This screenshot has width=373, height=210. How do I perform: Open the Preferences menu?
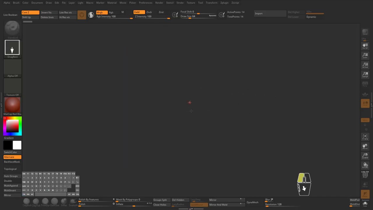(145, 3)
